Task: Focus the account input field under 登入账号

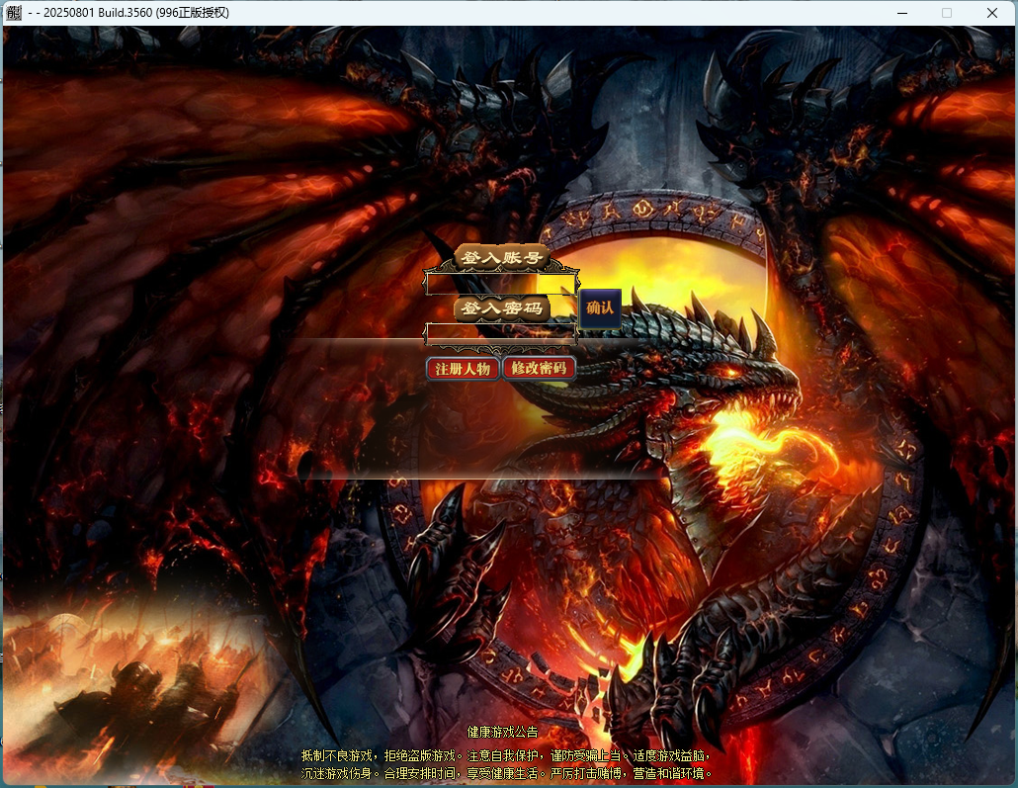Action: coord(500,284)
